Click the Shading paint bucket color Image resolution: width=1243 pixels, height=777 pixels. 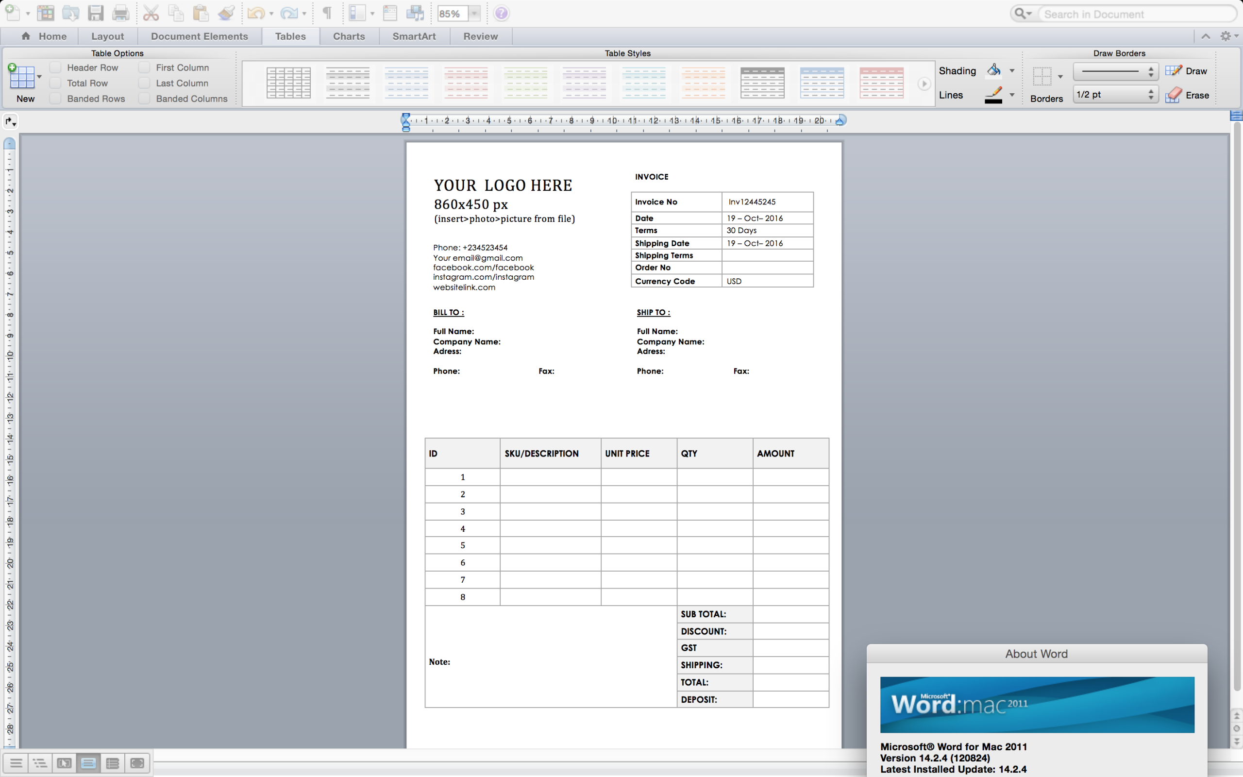(994, 70)
